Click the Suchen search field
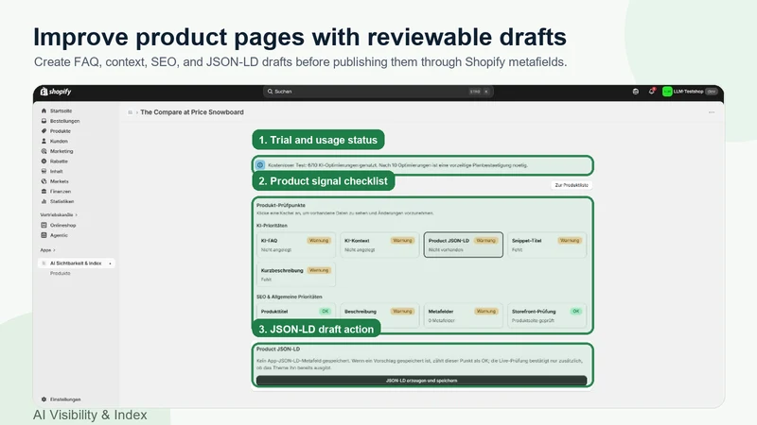This screenshot has width=757, height=425. (378, 92)
